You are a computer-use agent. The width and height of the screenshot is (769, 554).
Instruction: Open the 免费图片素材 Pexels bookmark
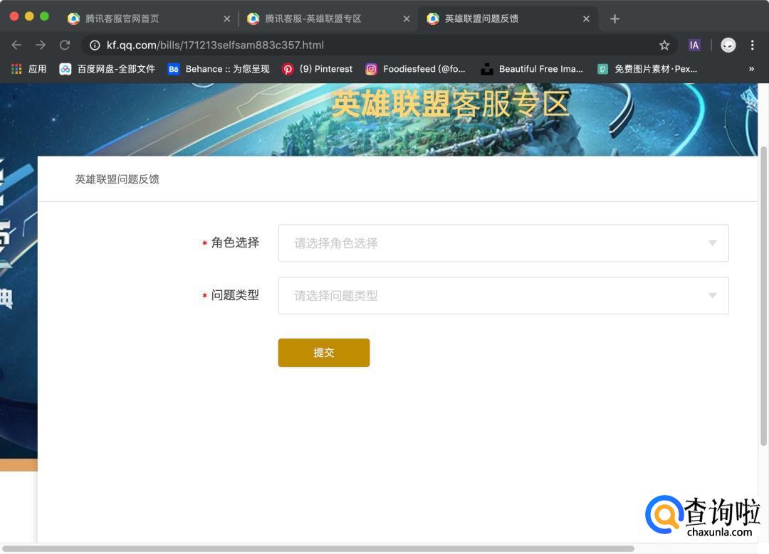(647, 69)
